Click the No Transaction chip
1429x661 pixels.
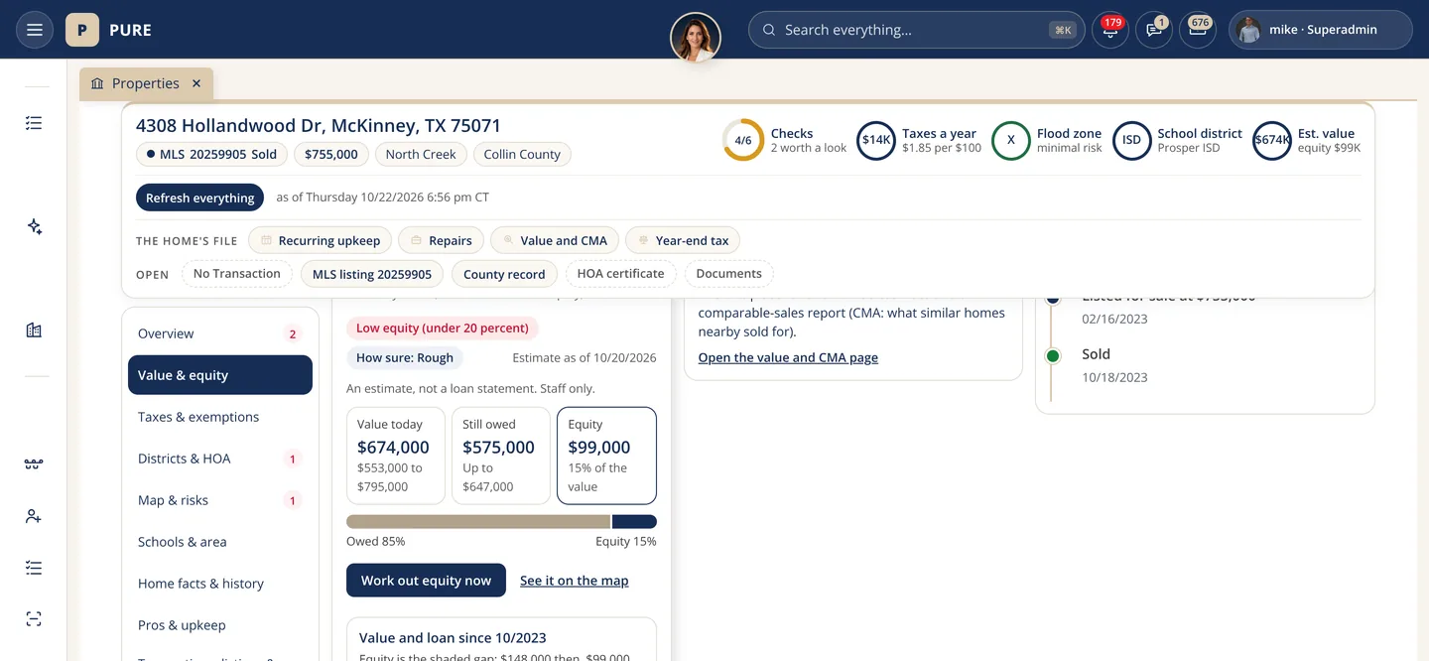point(236,274)
